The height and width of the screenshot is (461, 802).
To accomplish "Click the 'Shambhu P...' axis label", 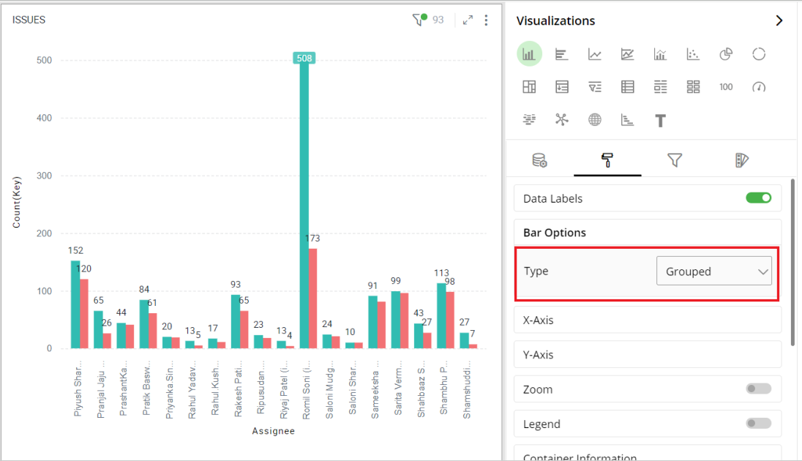I will pyautogui.click(x=443, y=387).
